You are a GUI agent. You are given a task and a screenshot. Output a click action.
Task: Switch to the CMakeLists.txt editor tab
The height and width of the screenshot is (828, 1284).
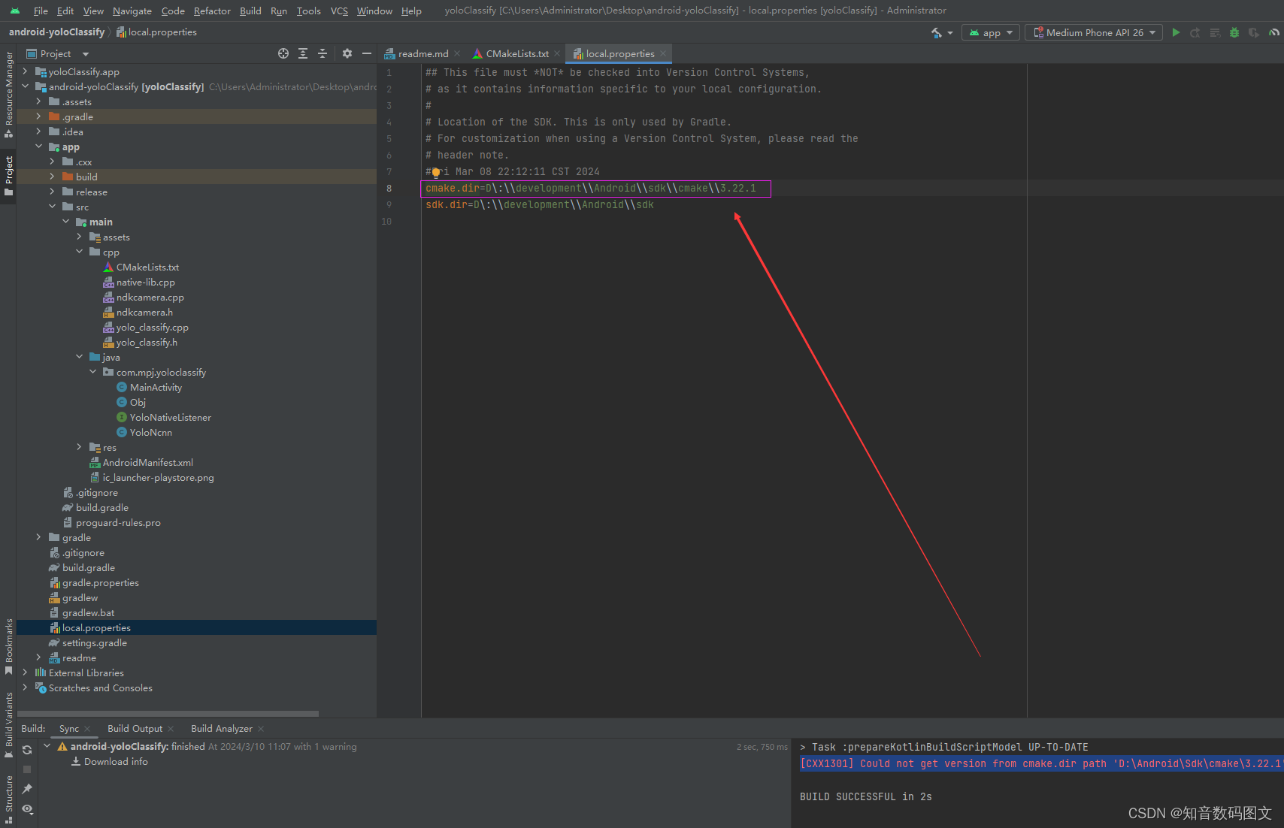click(516, 53)
